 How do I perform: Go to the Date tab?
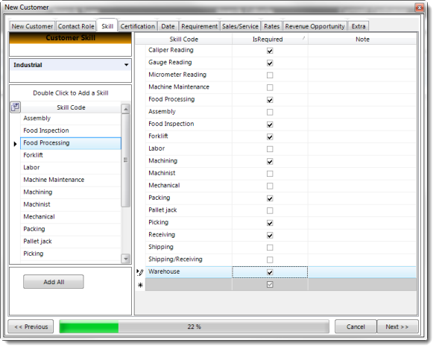point(168,26)
